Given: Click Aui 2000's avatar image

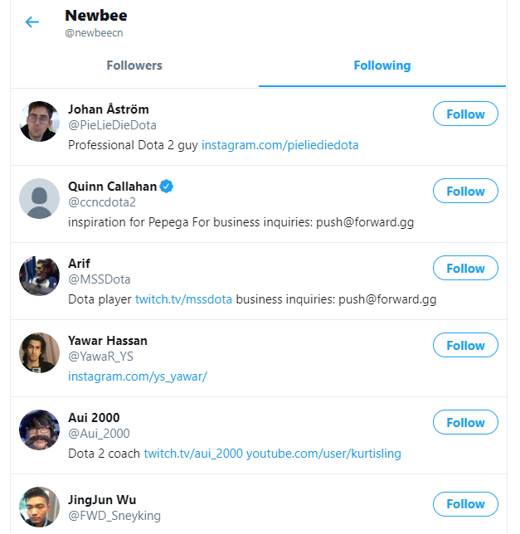Looking at the screenshot, I should (39, 430).
